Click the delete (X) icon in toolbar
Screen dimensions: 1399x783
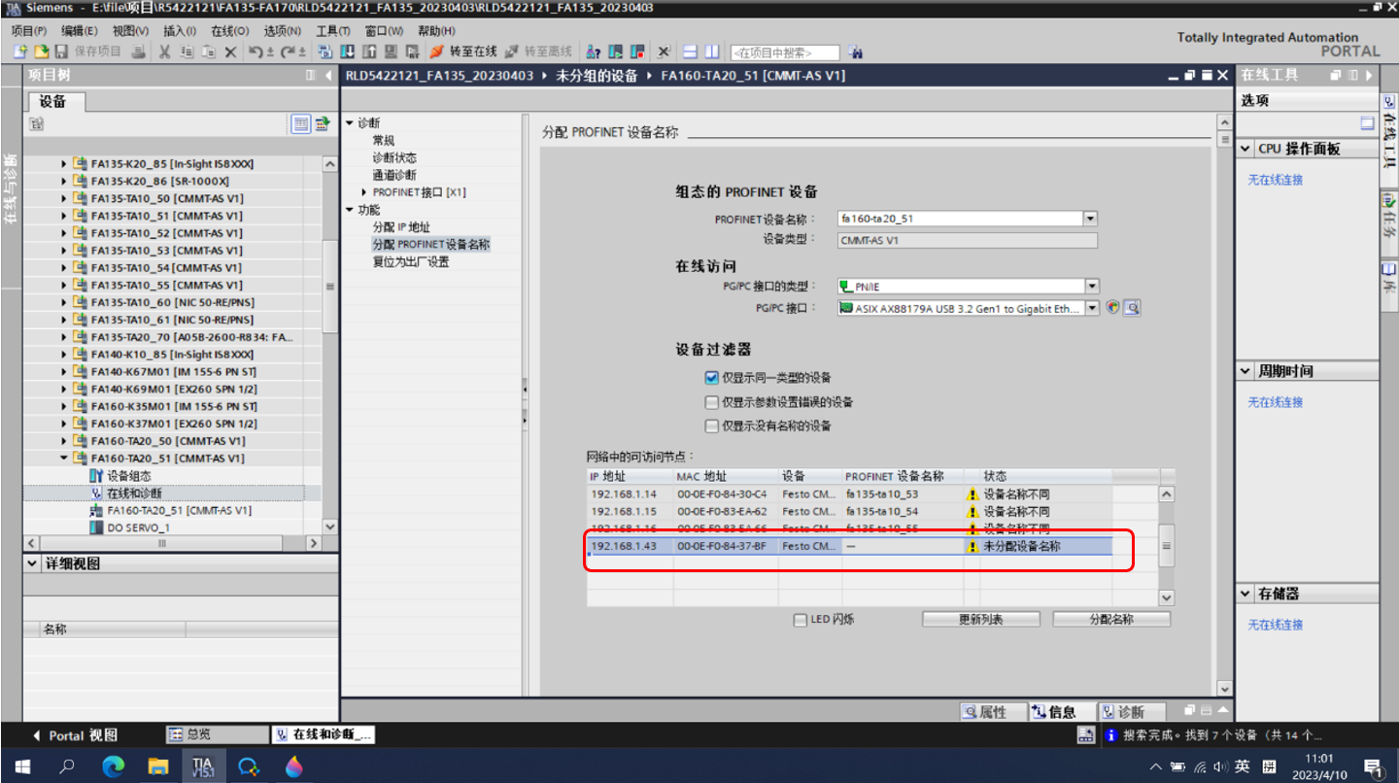[x=230, y=51]
